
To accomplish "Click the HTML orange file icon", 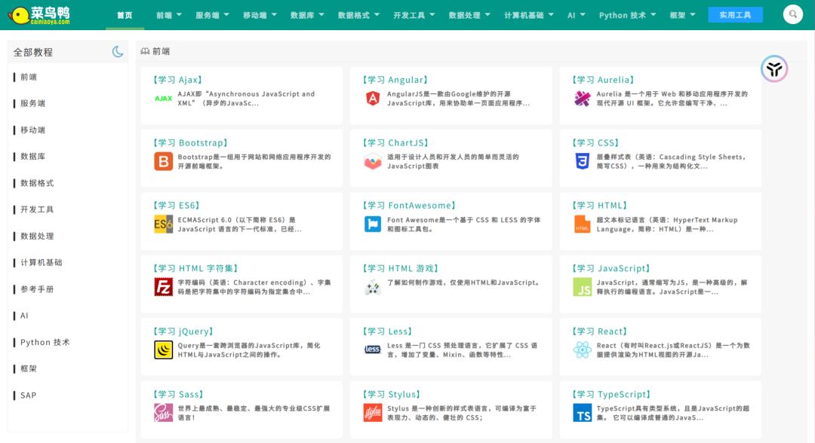I will 582,224.
